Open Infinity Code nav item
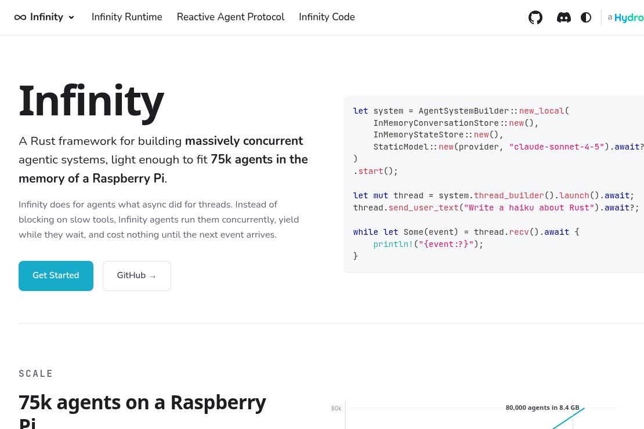The image size is (644, 429). tap(327, 17)
